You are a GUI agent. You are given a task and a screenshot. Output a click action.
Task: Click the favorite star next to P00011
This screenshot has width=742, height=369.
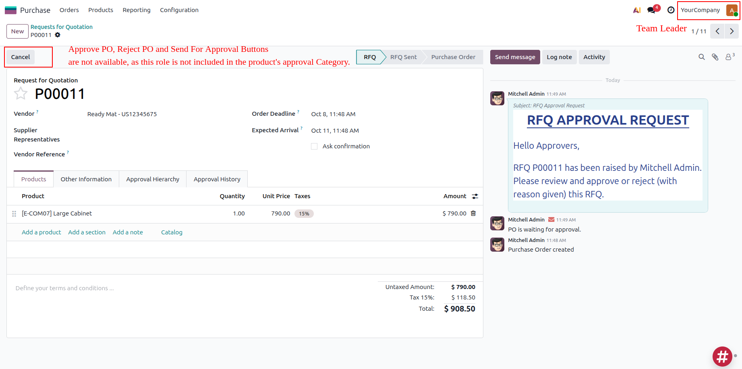tap(21, 94)
